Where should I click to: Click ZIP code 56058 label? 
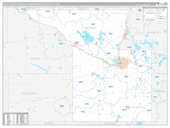[138, 19]
